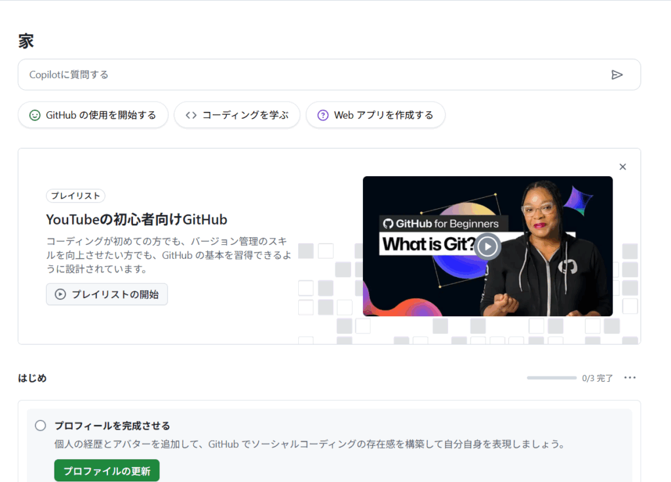Open the YouTubeの初心者向けGitHub title

[136, 219]
